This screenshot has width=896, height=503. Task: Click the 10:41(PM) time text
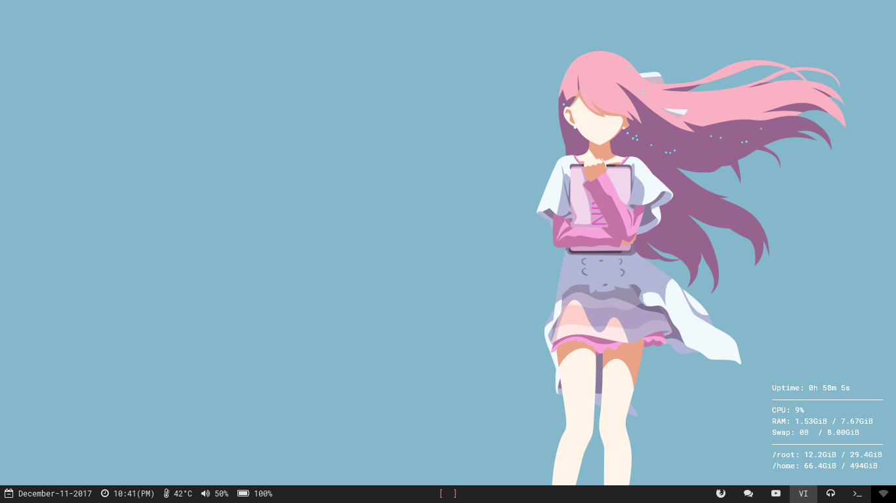coord(134,494)
